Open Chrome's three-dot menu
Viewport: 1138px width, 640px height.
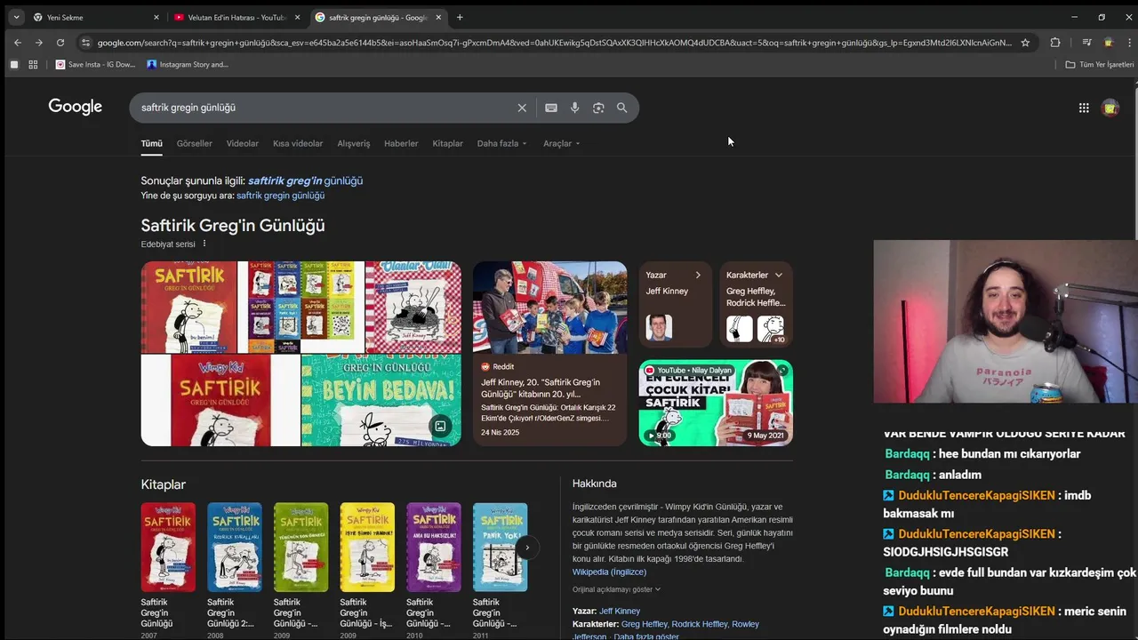pos(1130,43)
